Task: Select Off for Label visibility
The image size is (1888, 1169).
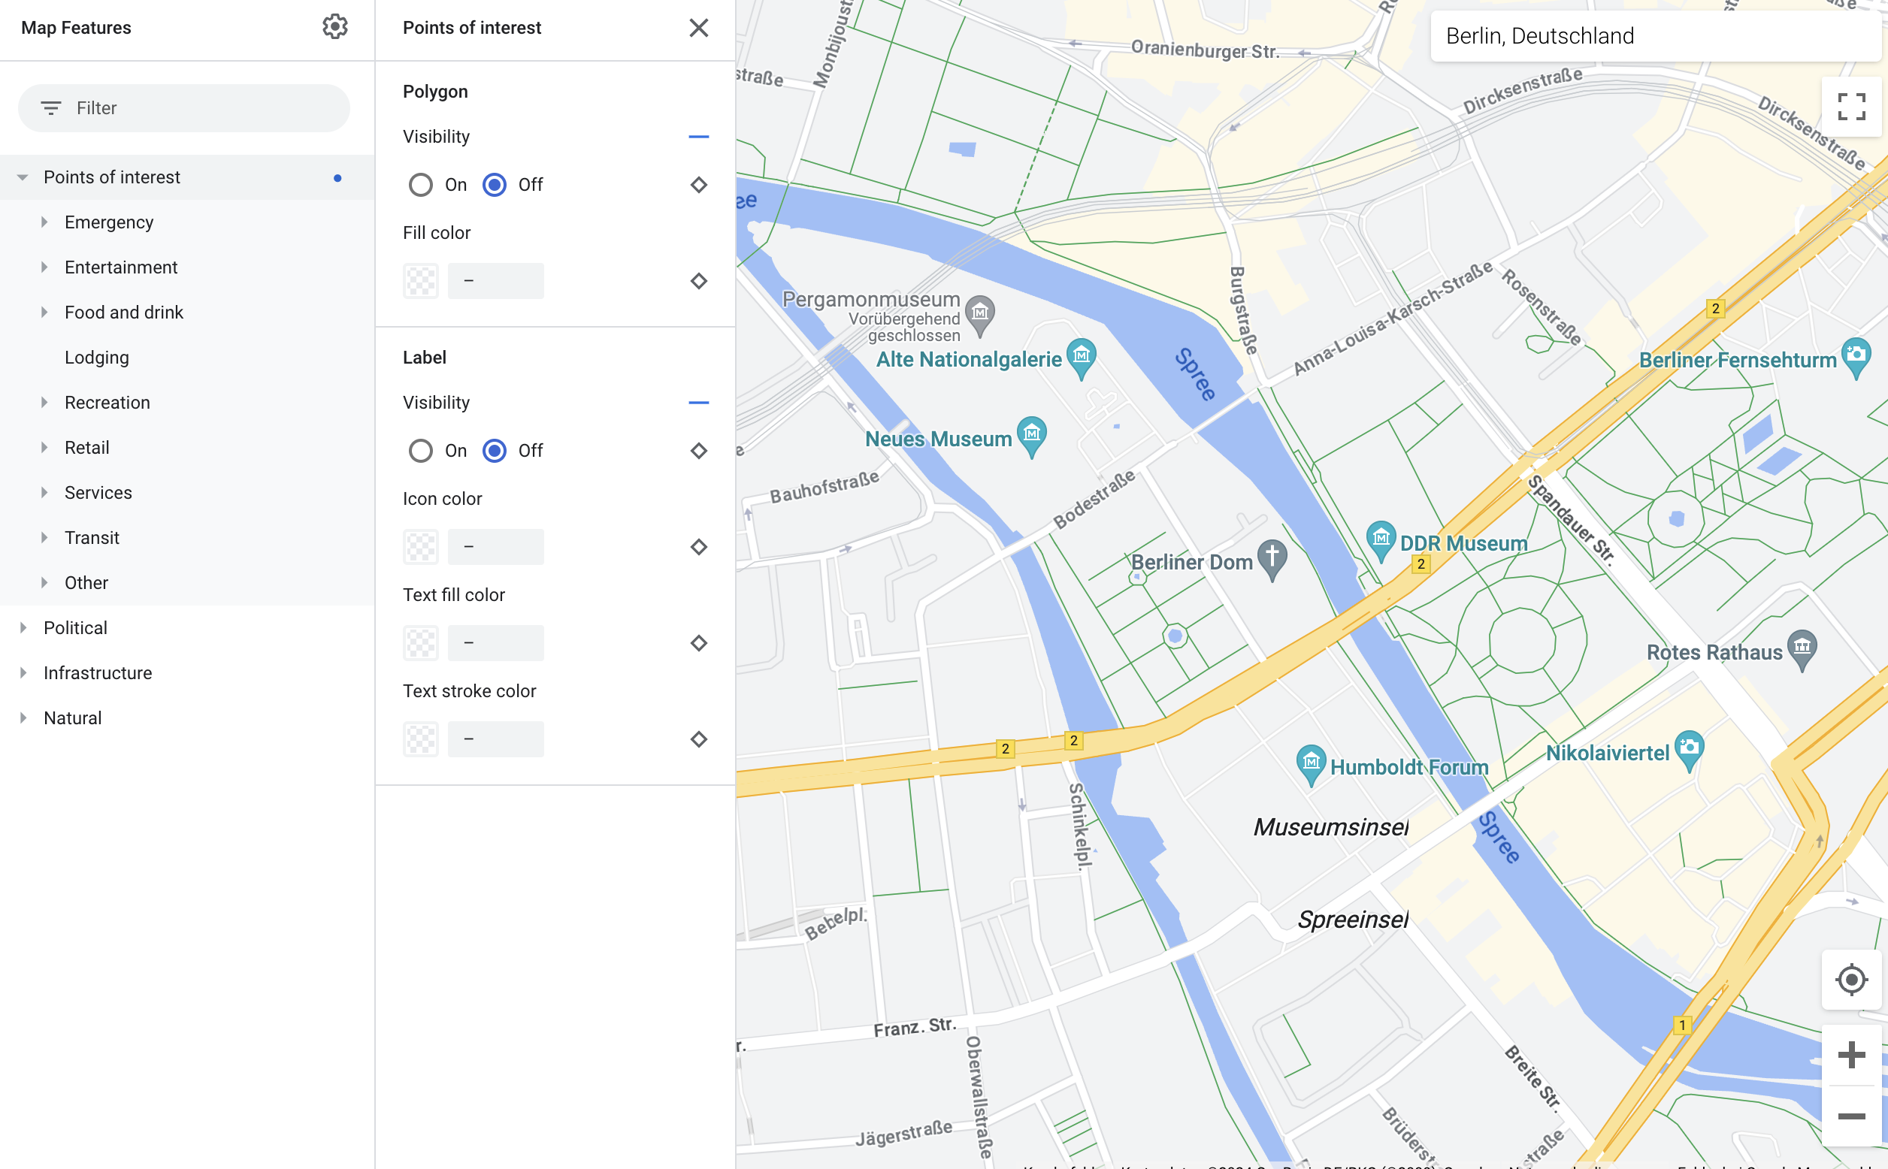Action: 495,451
